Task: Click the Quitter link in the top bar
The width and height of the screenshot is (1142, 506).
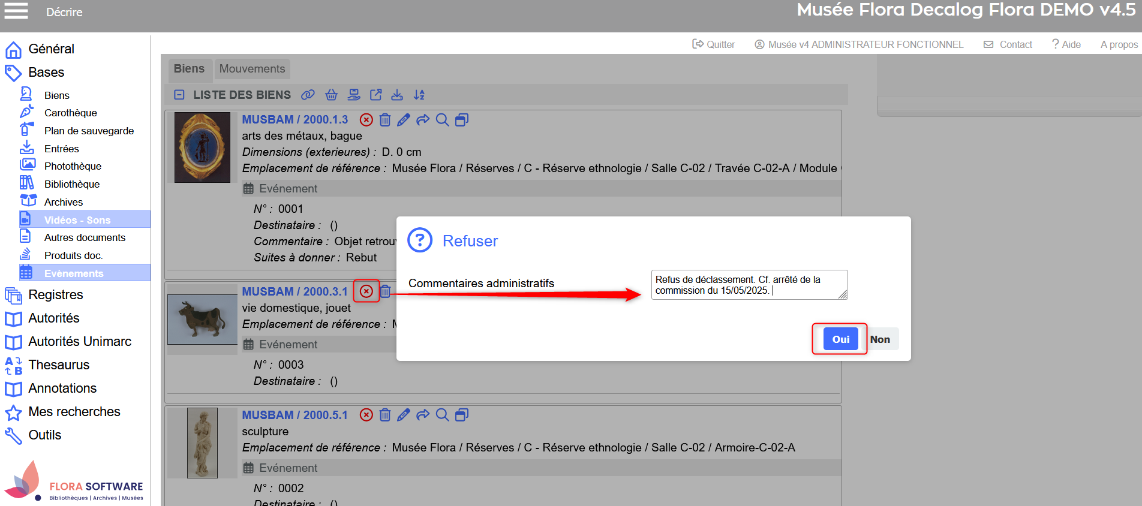Action: click(x=714, y=44)
